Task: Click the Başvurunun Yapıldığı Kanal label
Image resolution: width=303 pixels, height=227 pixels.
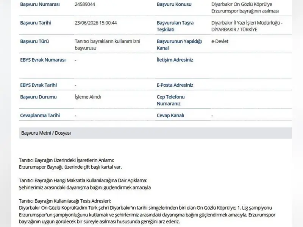Action: [179, 45]
